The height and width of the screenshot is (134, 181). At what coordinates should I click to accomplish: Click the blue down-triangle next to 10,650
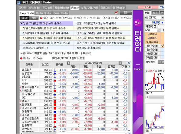pos(162,22)
